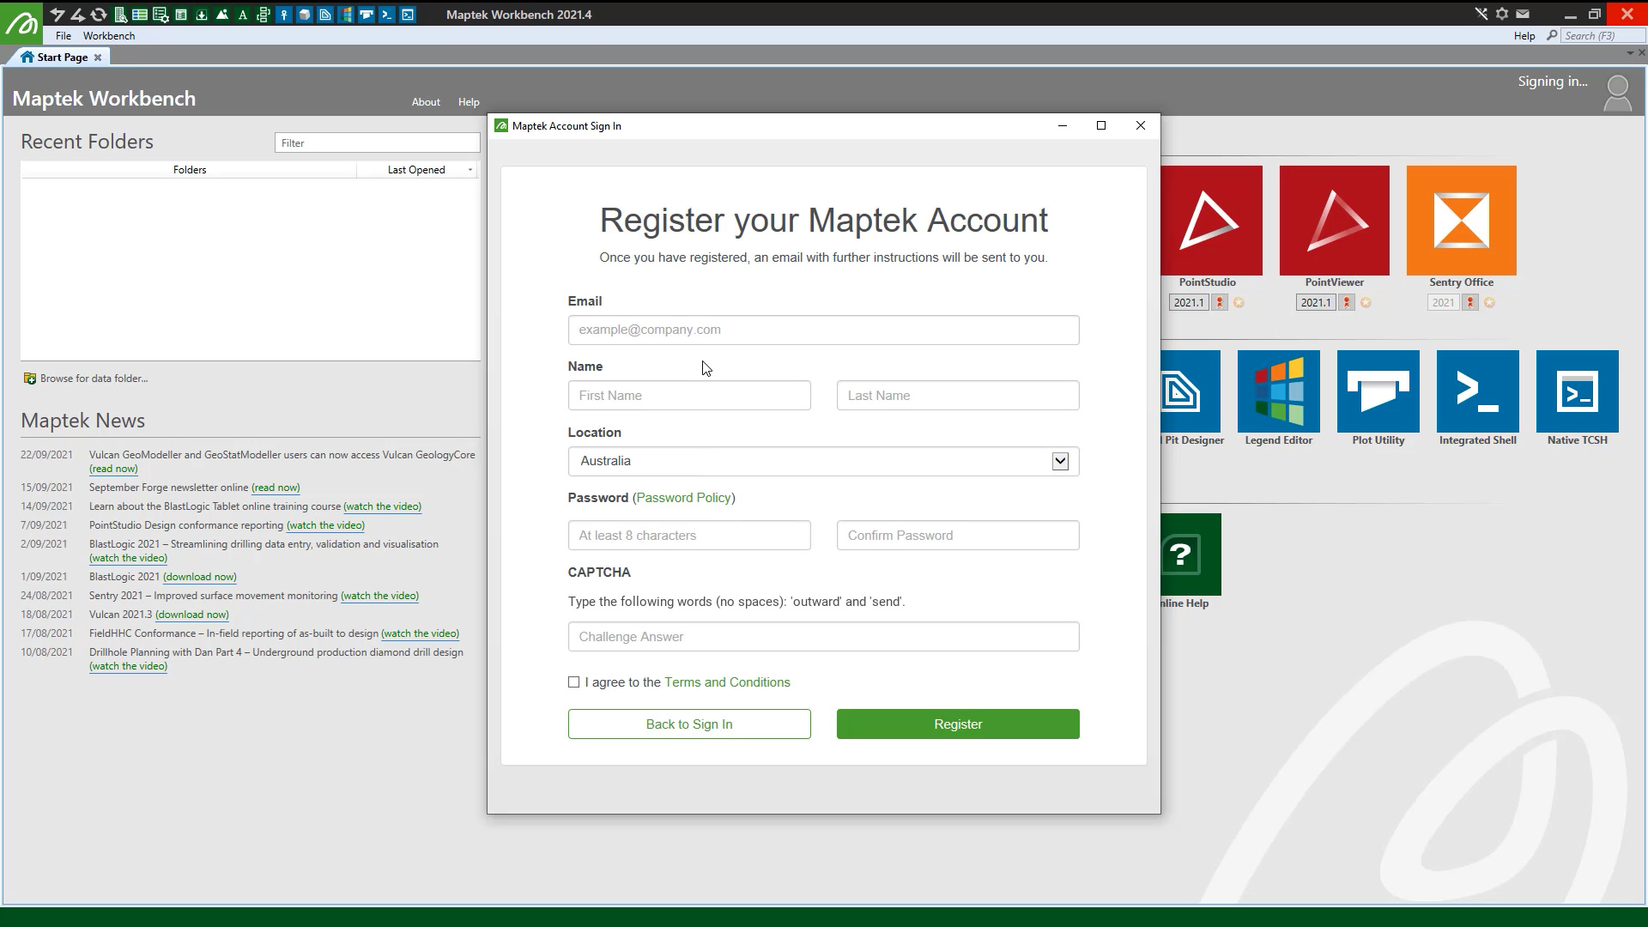The image size is (1648, 927).
Task: Click Help on the Start Page header
Action: [x=469, y=102]
